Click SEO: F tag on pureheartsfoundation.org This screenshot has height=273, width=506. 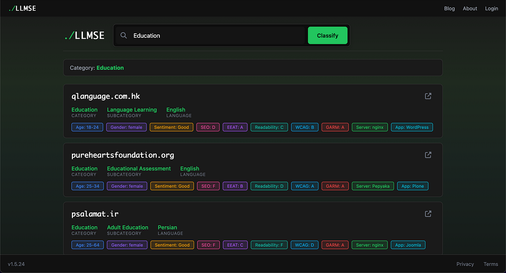(208, 186)
